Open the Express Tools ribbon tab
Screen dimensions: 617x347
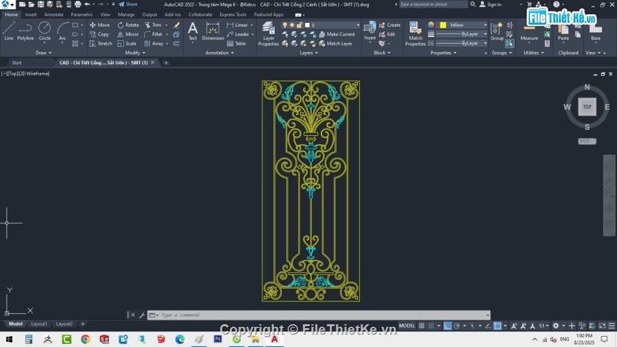tap(233, 14)
